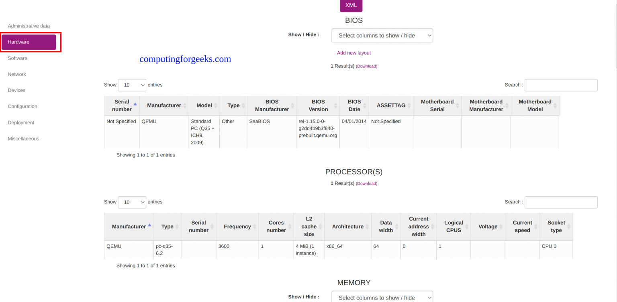Sort processors by Socket type column
Screen dimensions: 617x302
pyautogui.click(x=556, y=227)
